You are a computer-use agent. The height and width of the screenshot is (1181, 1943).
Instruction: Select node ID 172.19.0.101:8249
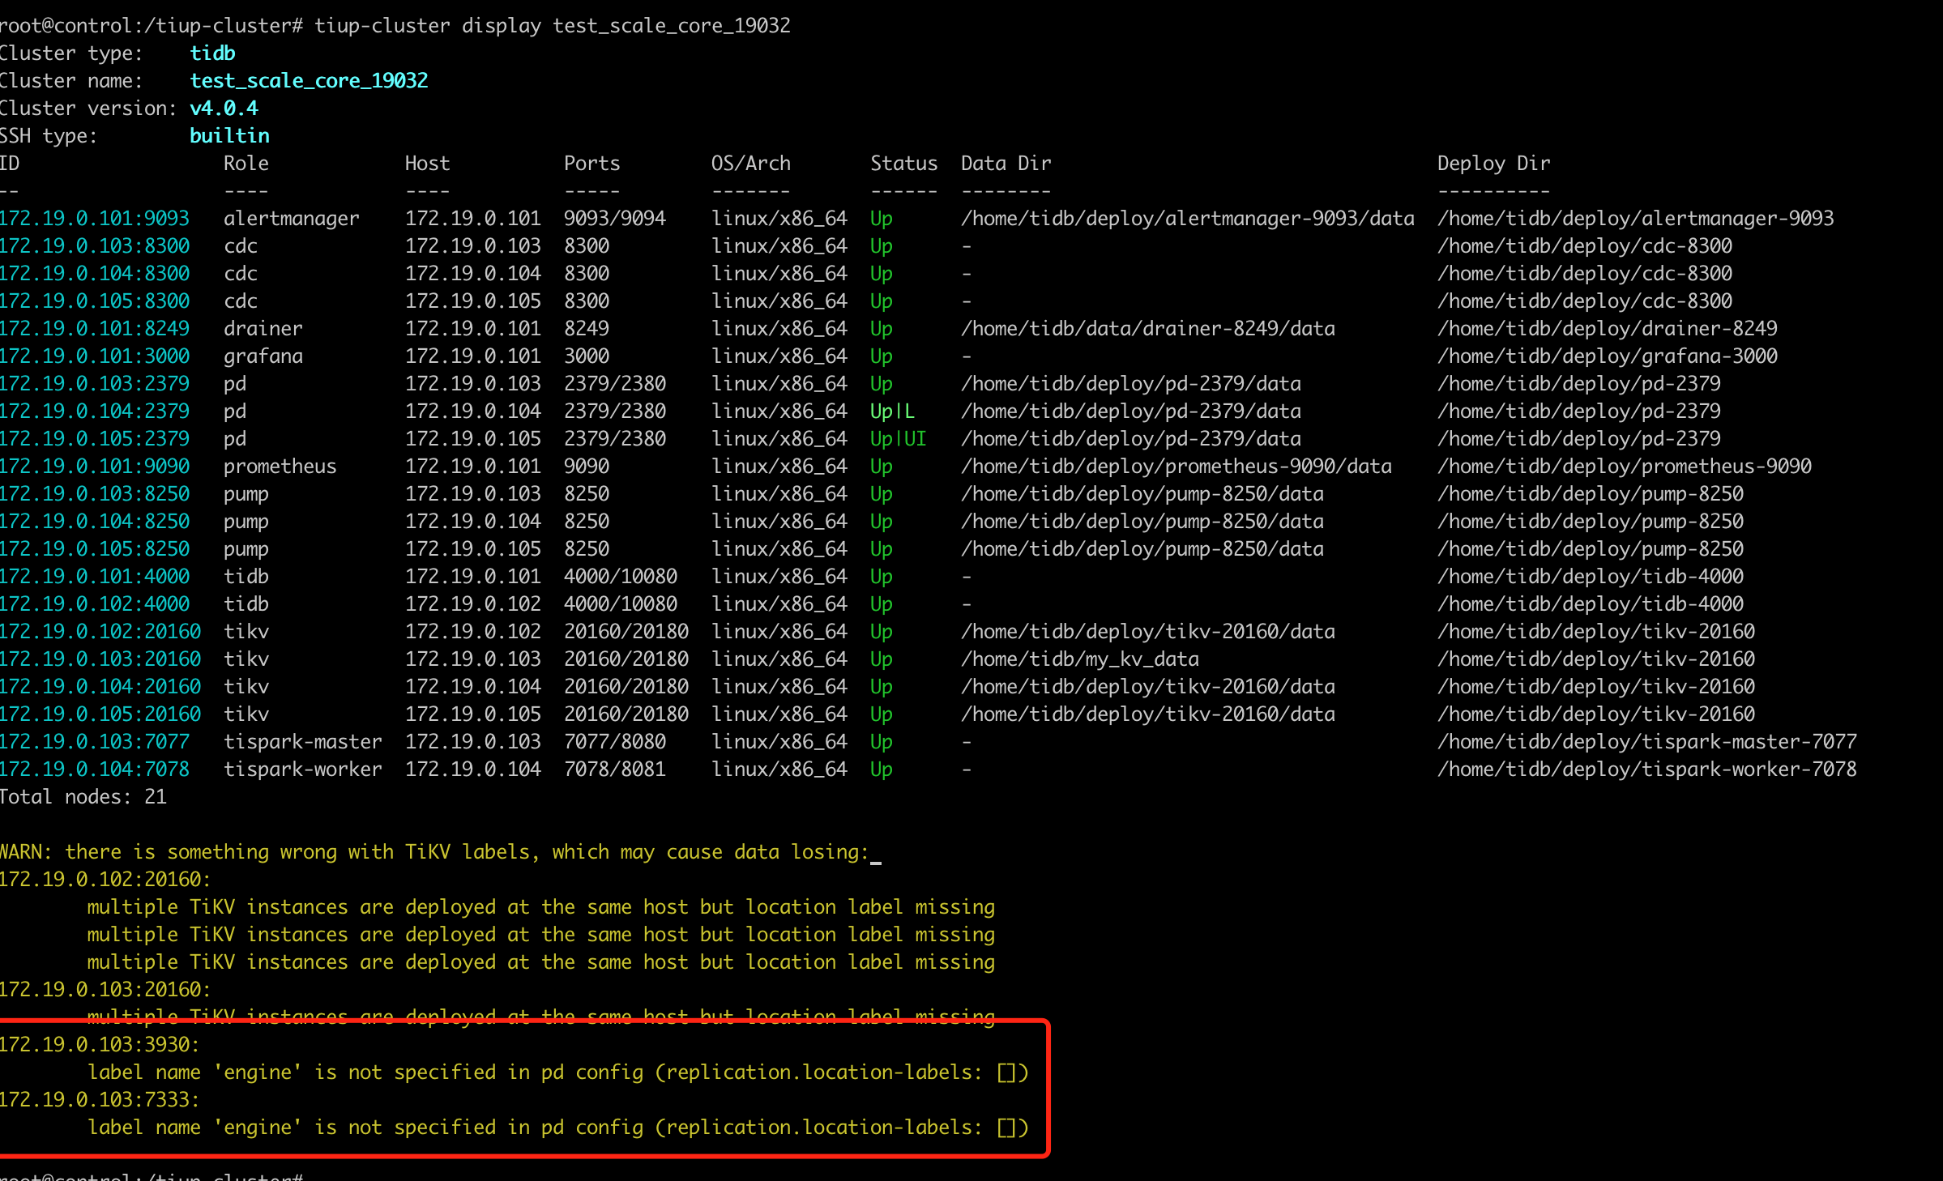(94, 328)
